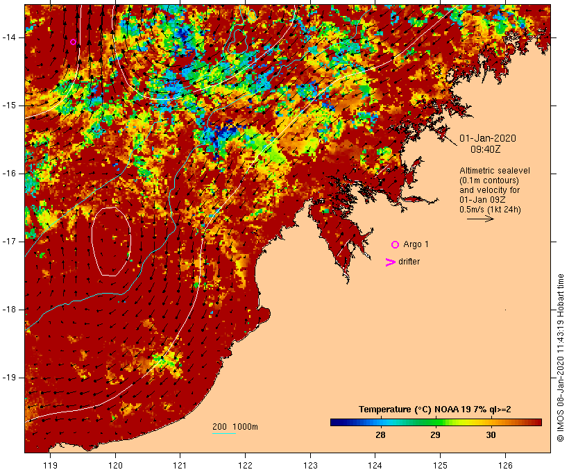Image resolution: width=569 pixels, height=472 pixels.
Task: Click the magenta drifter legend symbol
Action: [x=391, y=262]
